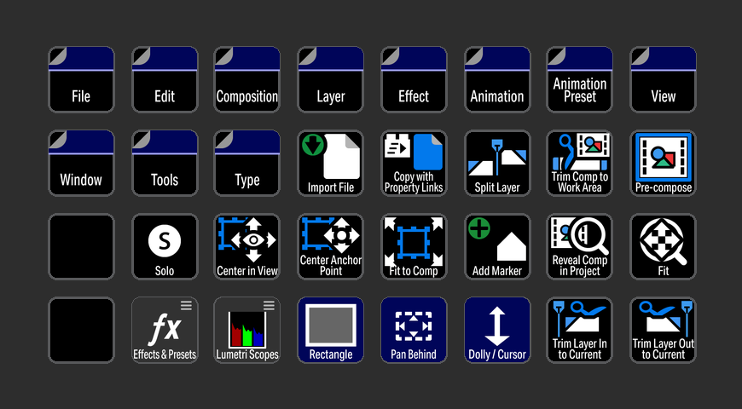Click Copy with Property Links icon
Screen dimensions: 742x409
414,163
